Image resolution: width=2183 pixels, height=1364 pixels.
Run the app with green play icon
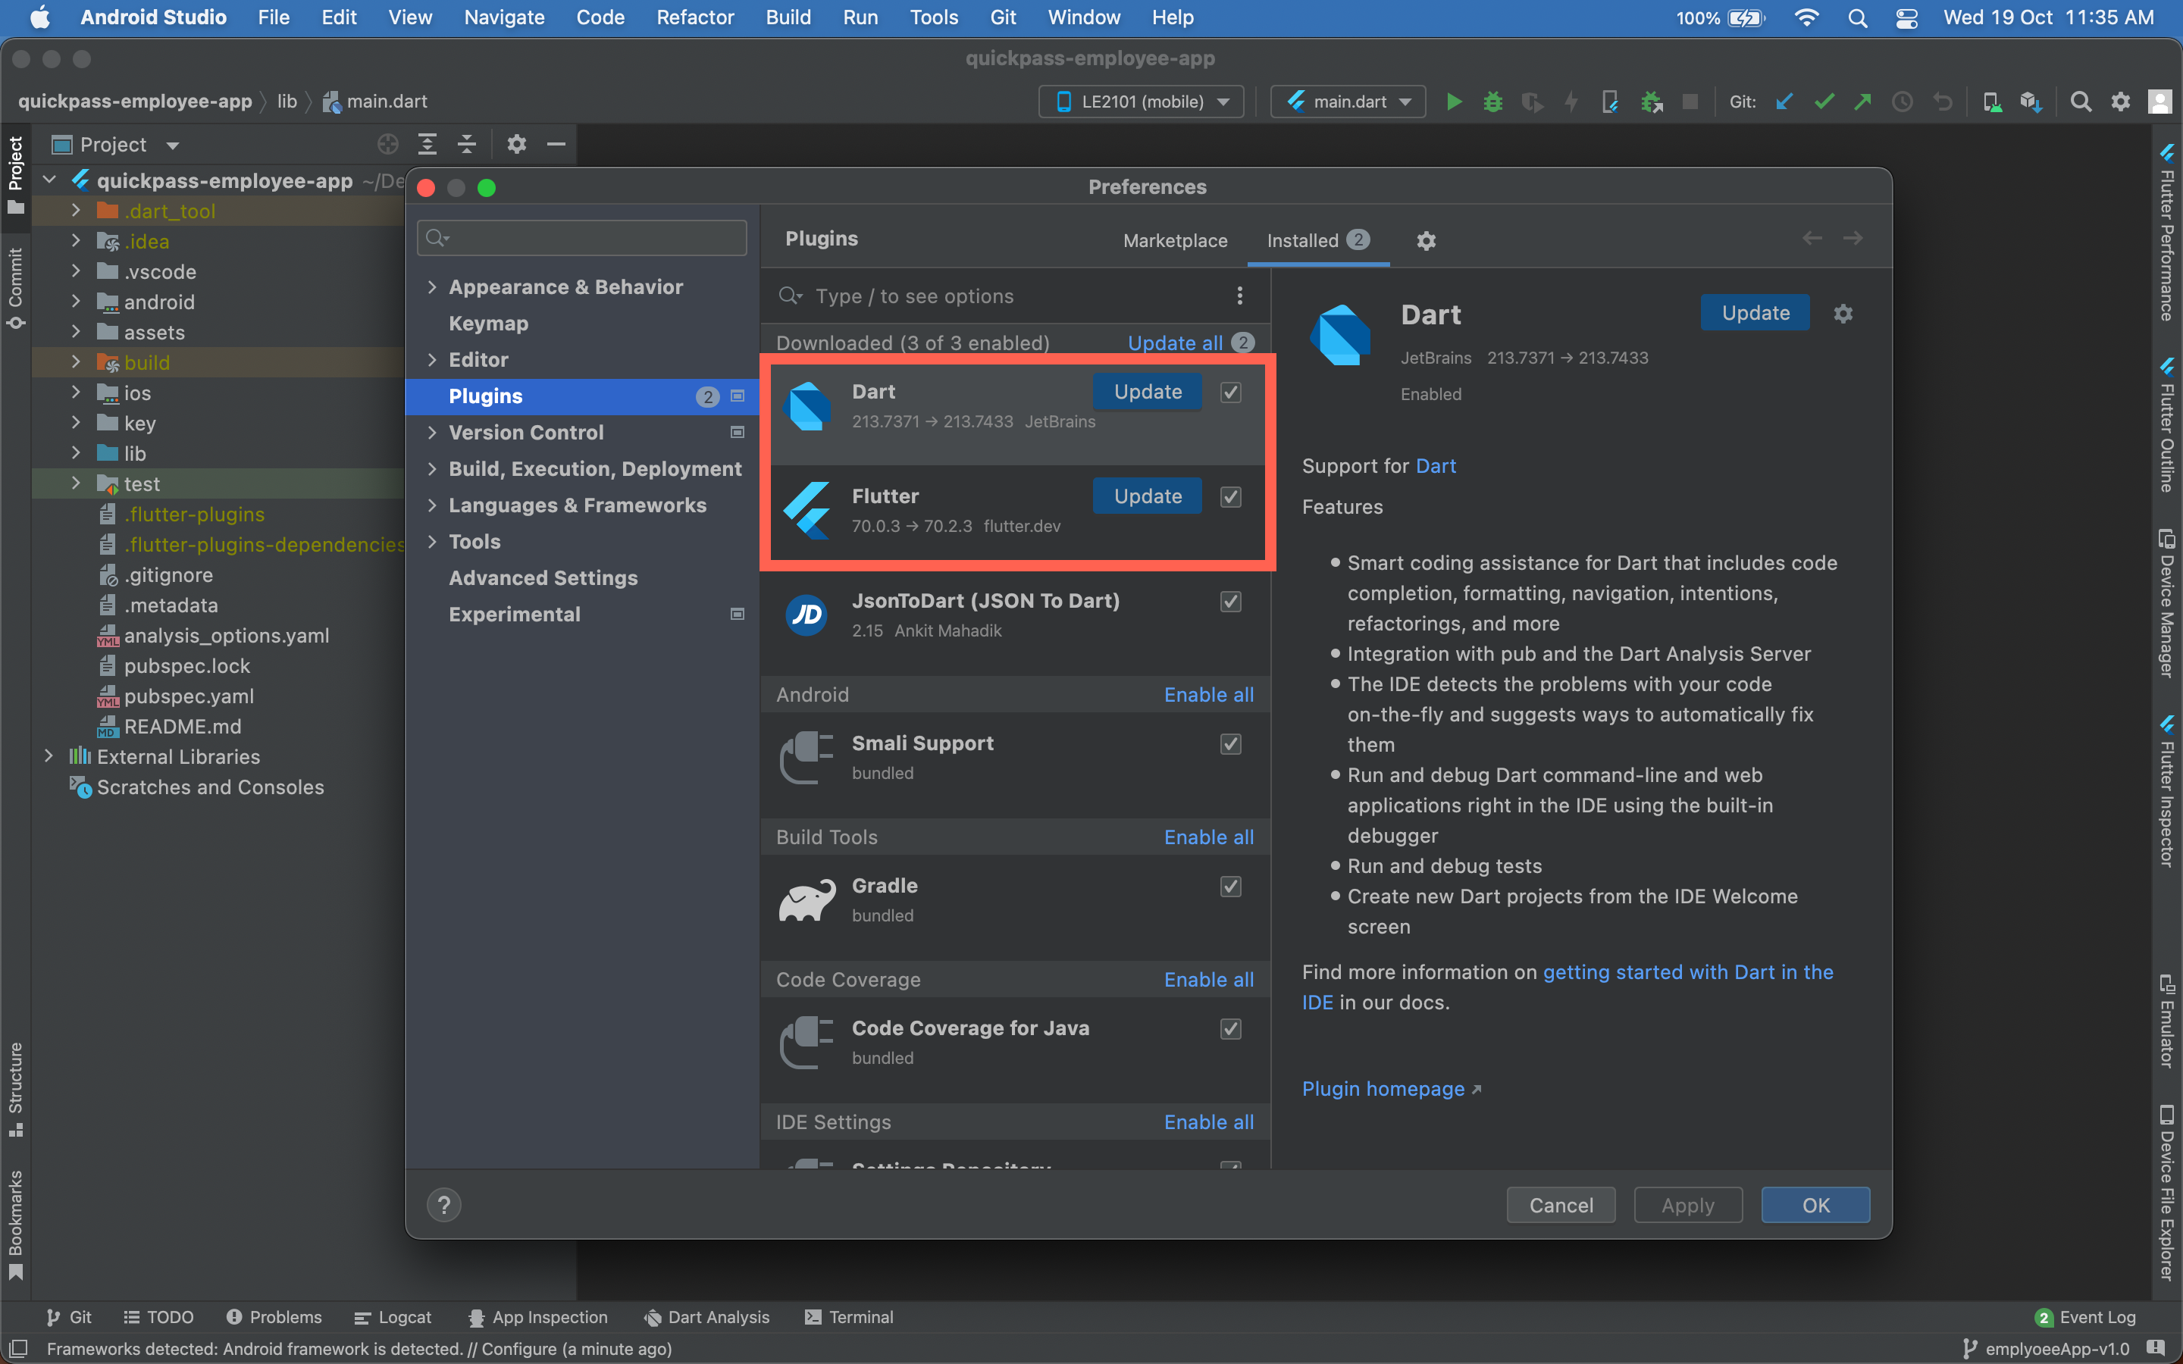(x=1453, y=102)
